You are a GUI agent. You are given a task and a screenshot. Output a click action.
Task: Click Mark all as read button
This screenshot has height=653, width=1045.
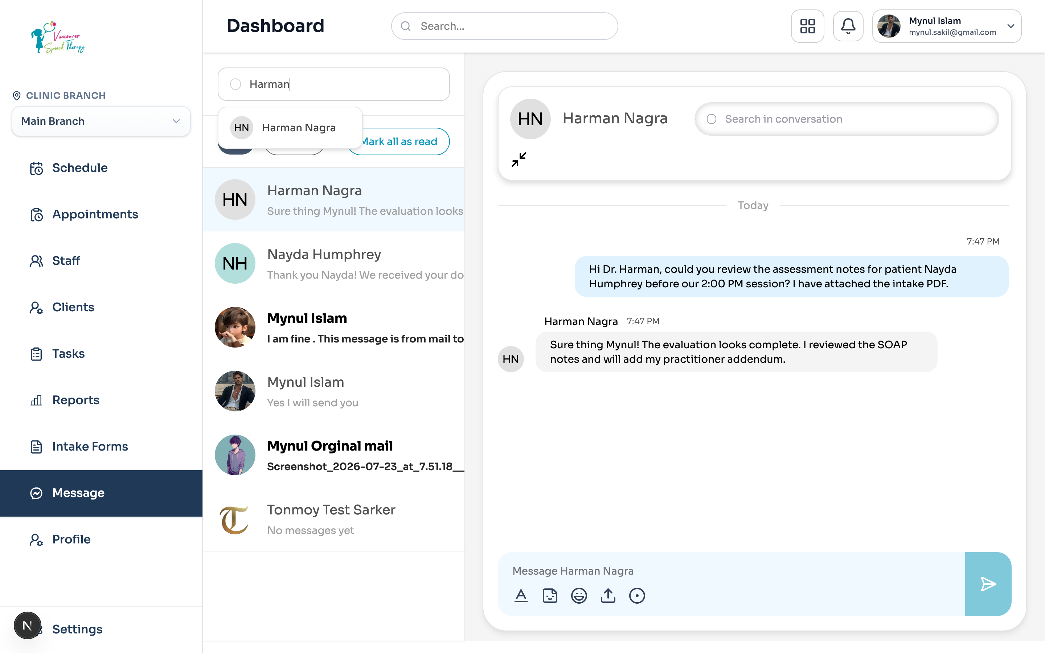click(399, 141)
